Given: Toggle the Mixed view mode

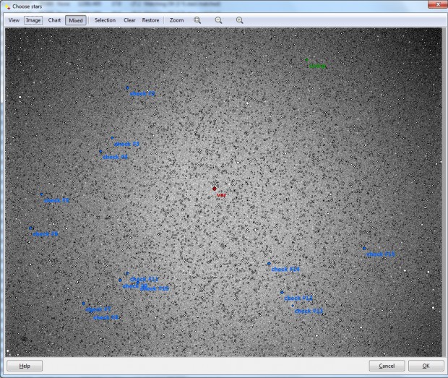Looking at the screenshot, I should (x=76, y=20).
